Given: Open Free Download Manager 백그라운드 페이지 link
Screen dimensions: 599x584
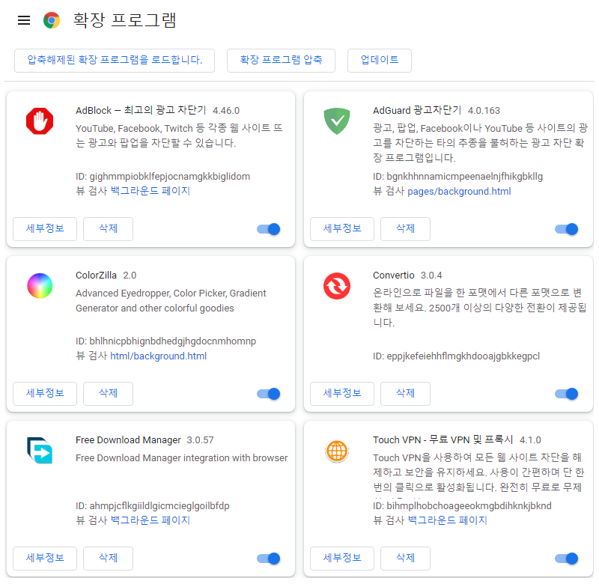Looking at the screenshot, I should (x=150, y=520).
